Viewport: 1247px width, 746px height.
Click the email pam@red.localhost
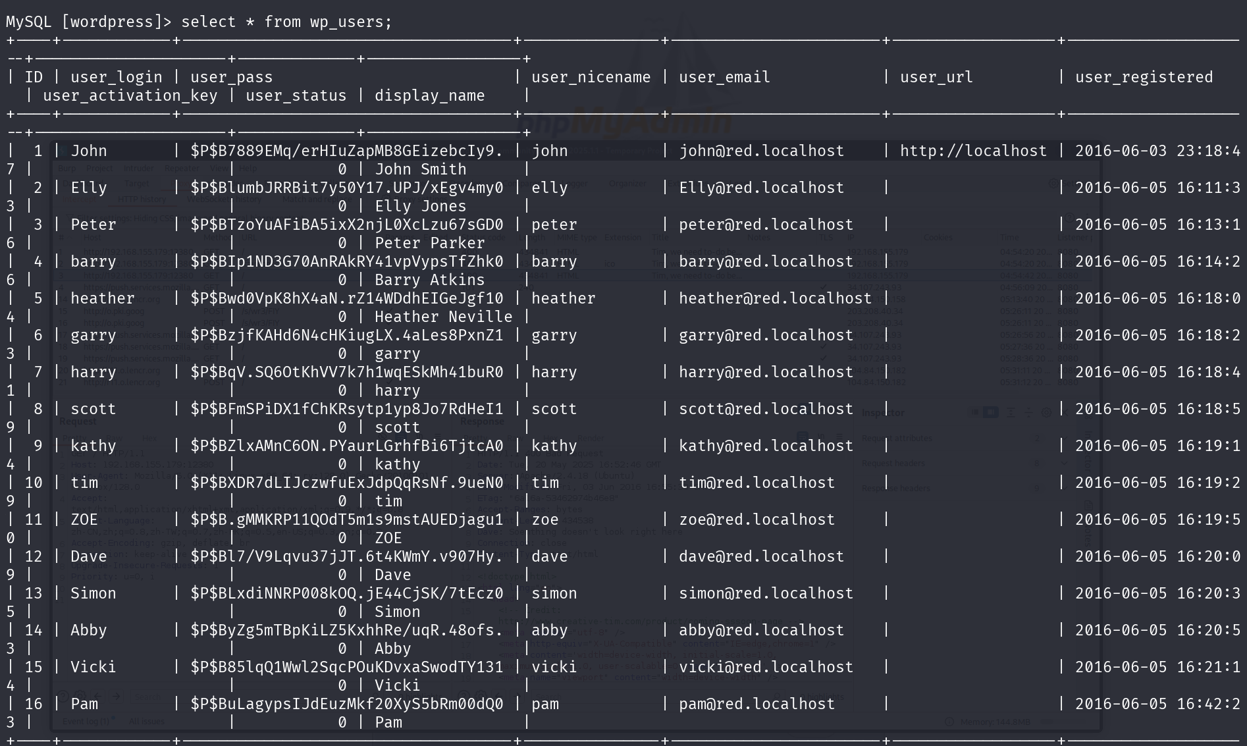pyautogui.click(x=757, y=704)
